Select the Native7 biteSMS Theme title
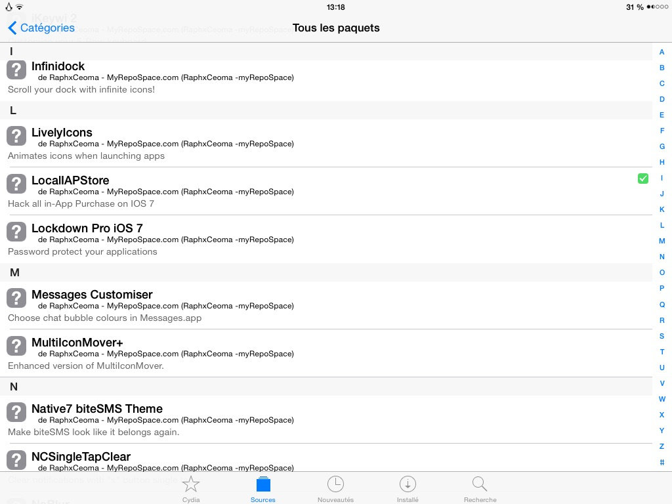672x504 pixels. pos(97,409)
